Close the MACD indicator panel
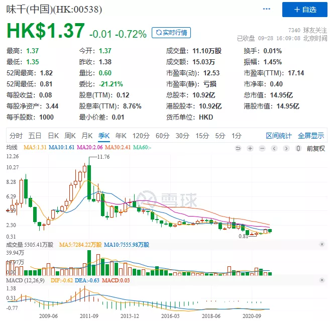The width and height of the screenshot is (330, 321). click(x=322, y=280)
